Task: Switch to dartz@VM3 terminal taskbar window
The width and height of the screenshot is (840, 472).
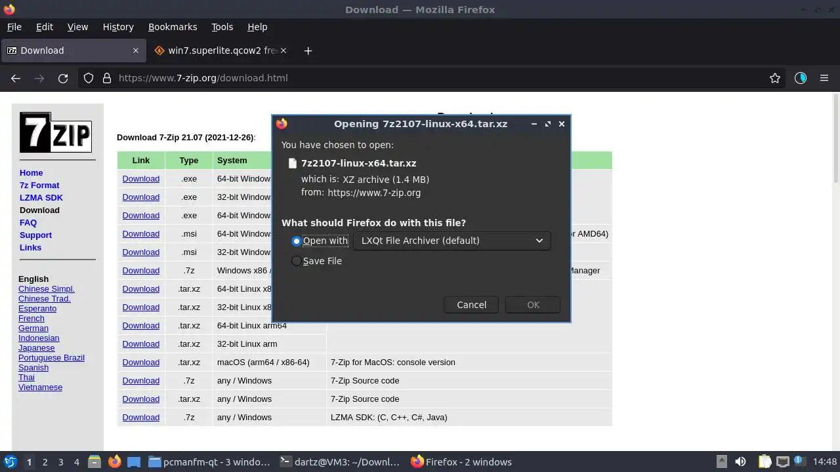Action: (x=339, y=462)
